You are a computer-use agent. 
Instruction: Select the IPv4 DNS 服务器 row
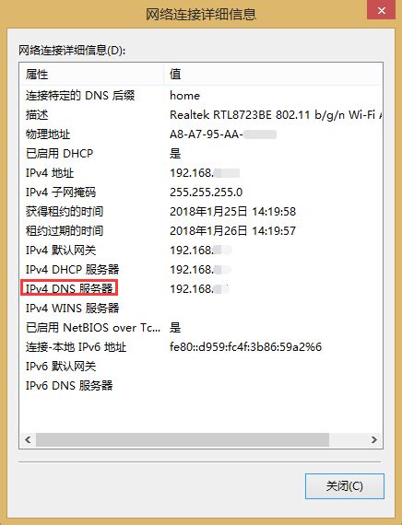point(201,288)
